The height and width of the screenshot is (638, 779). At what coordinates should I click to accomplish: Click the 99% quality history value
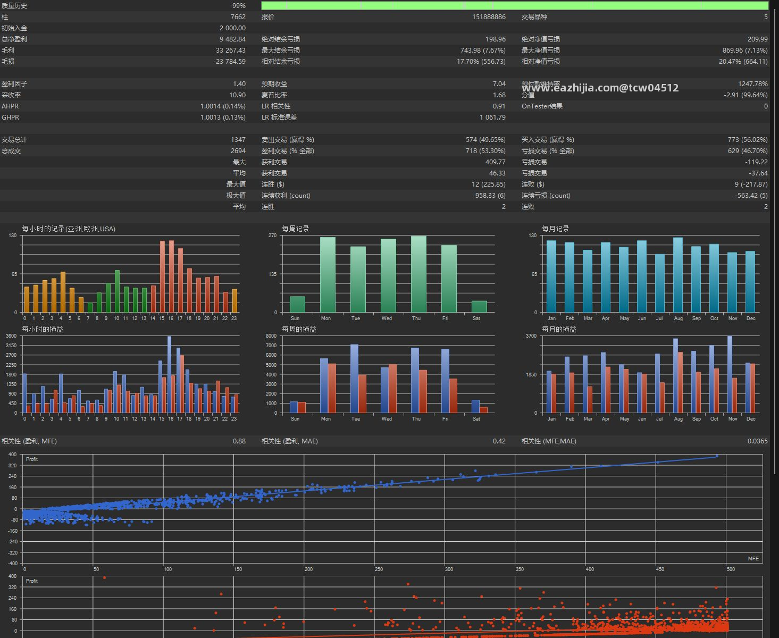[x=239, y=6]
